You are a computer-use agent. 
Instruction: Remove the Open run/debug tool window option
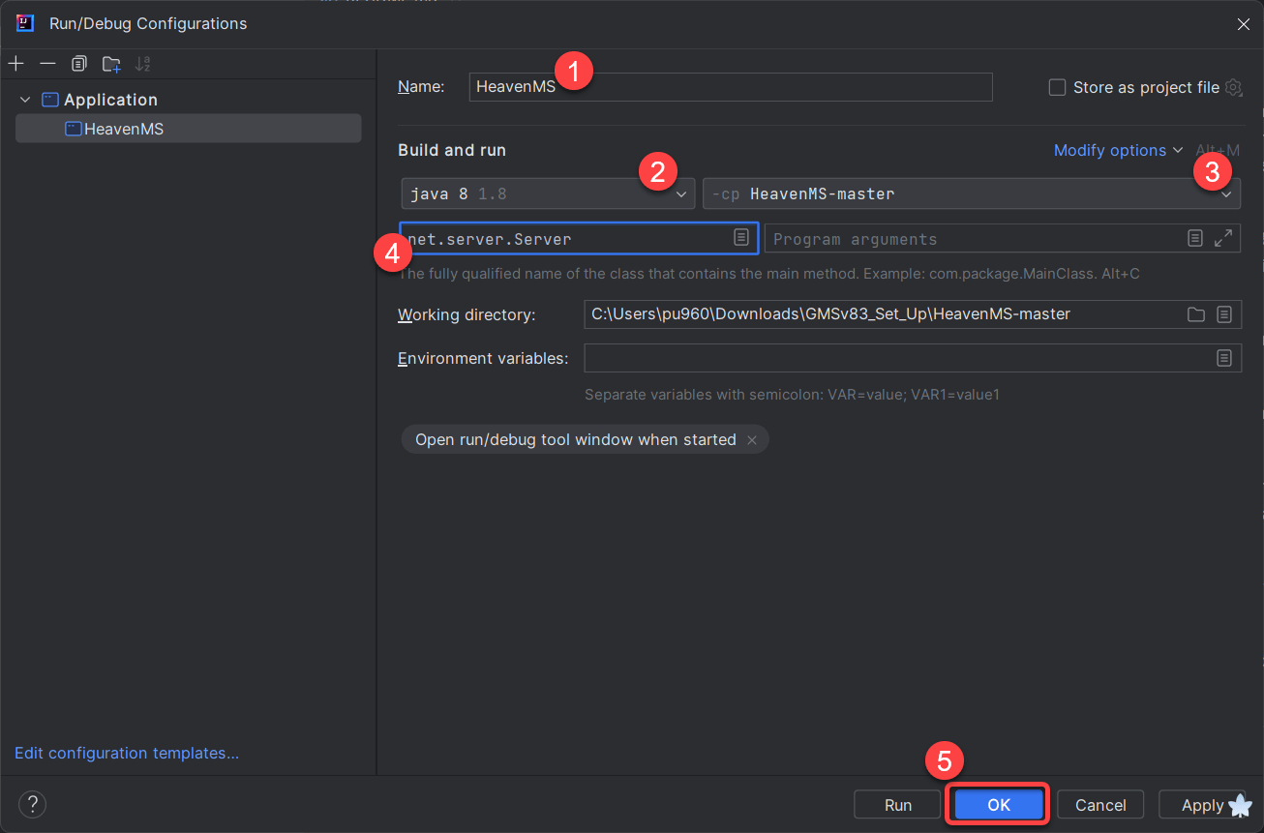click(x=753, y=439)
